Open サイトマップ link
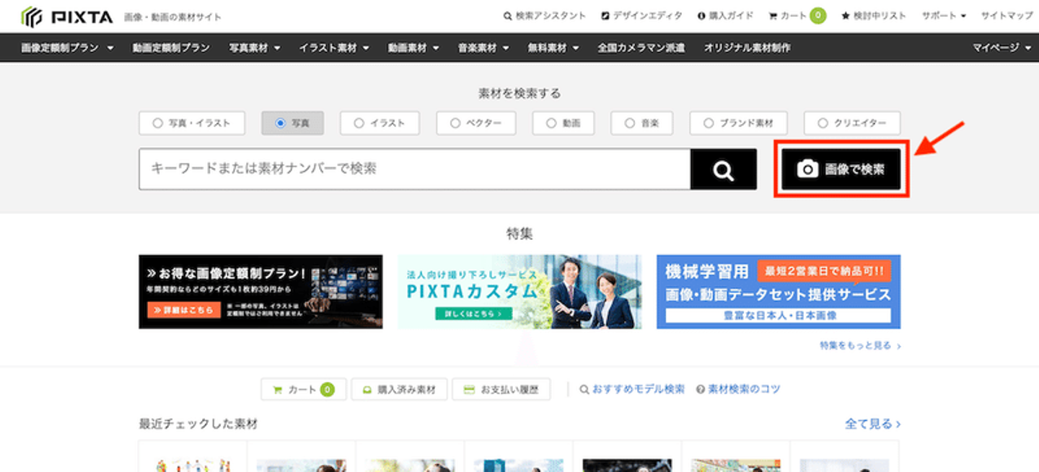 pos(1007,16)
